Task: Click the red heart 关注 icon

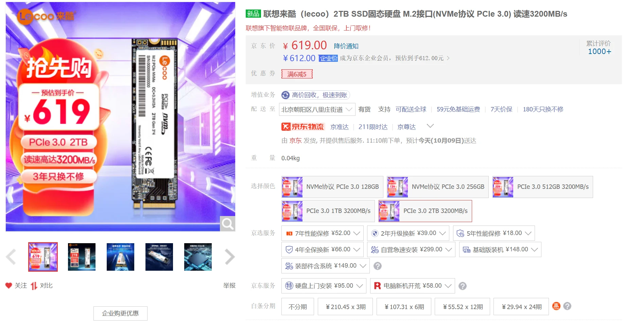Action: click(x=8, y=286)
